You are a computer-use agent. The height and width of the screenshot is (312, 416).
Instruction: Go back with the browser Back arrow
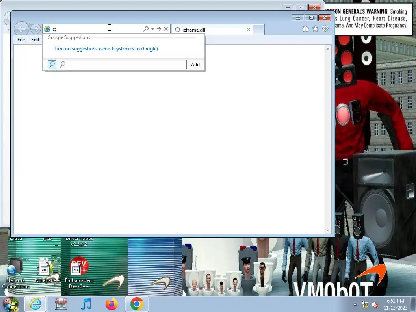click(x=22, y=29)
